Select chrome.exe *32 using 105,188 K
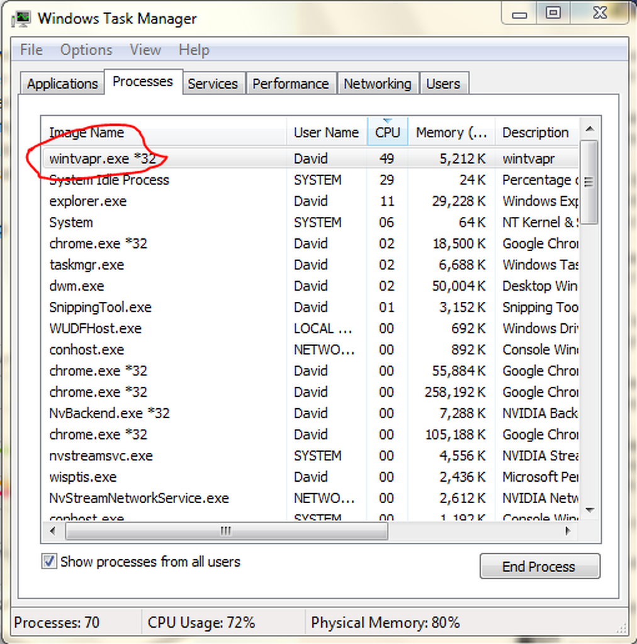The width and height of the screenshot is (637, 644). 310,435
